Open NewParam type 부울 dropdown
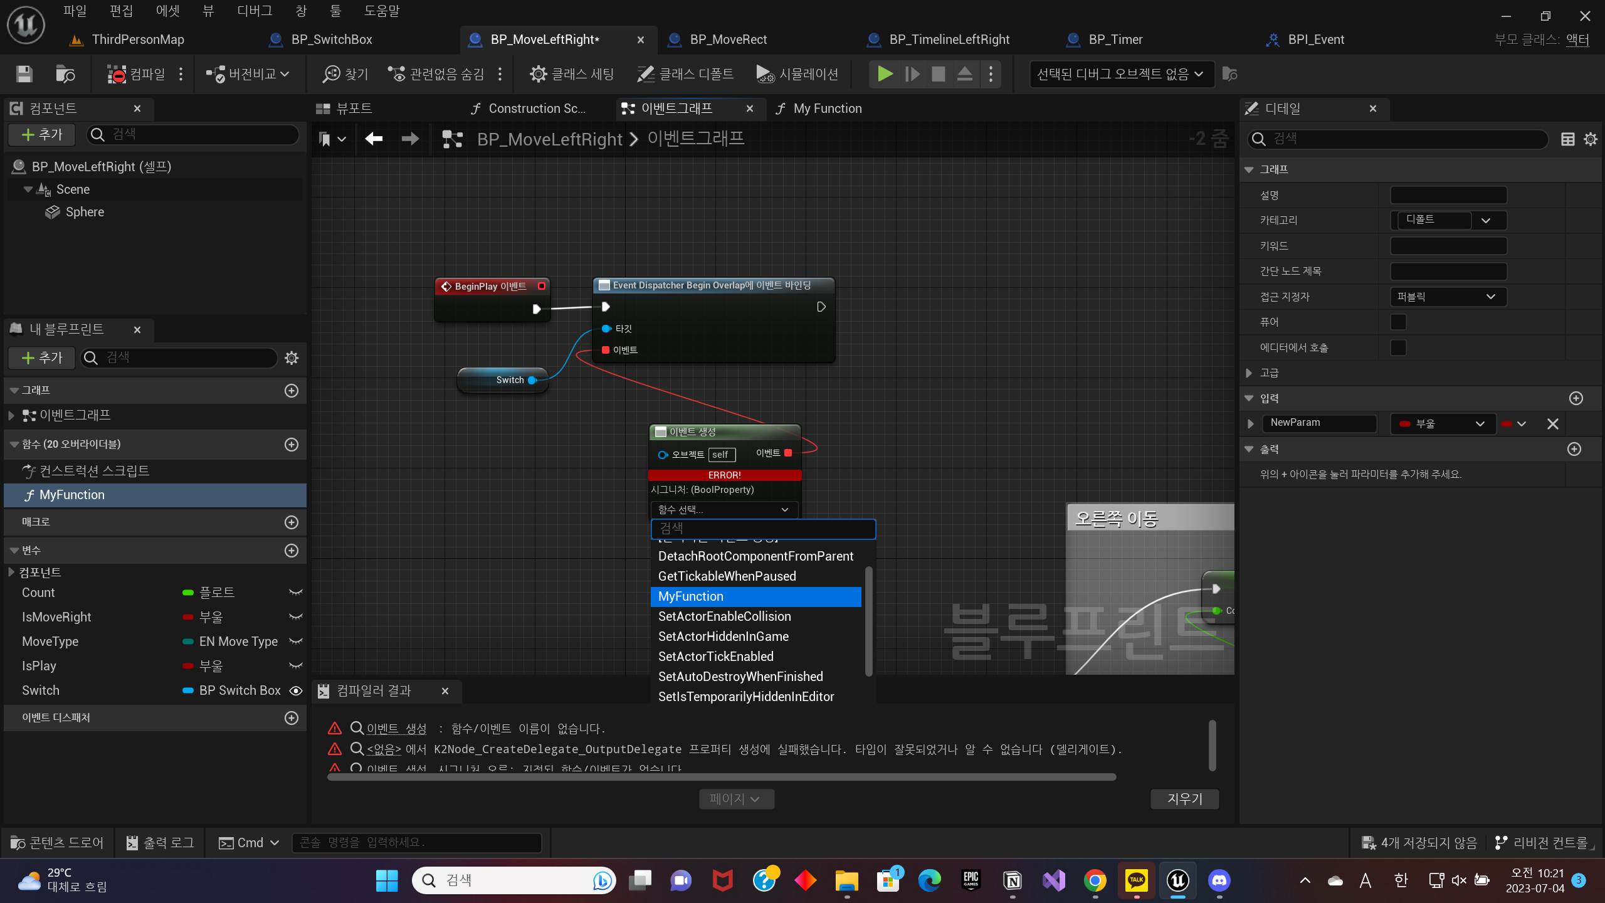Viewport: 1605px width, 903px height. pyautogui.click(x=1443, y=424)
